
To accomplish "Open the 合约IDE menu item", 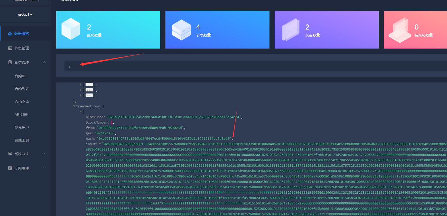I will 21,76.
